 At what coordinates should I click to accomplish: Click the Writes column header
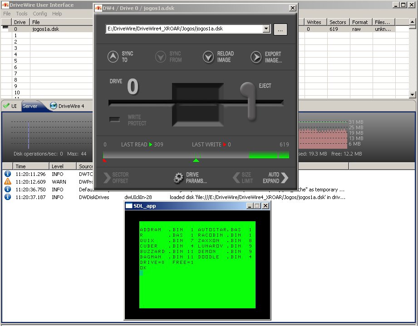point(315,22)
